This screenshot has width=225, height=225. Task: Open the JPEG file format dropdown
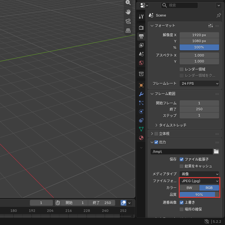[x=199, y=181]
